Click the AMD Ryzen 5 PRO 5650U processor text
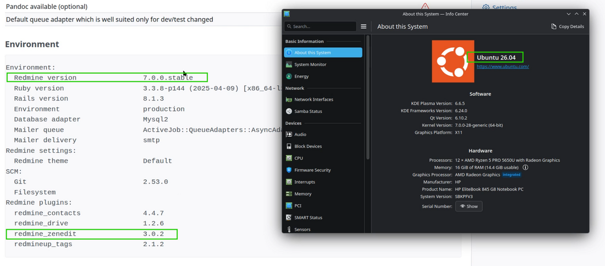 pyautogui.click(x=508, y=160)
